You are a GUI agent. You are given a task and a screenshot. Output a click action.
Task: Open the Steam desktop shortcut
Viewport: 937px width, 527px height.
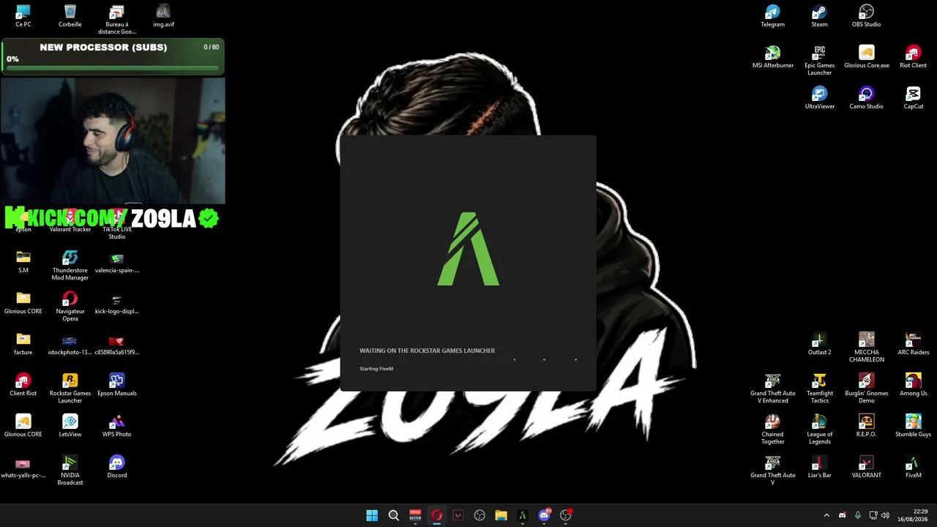pos(819,16)
